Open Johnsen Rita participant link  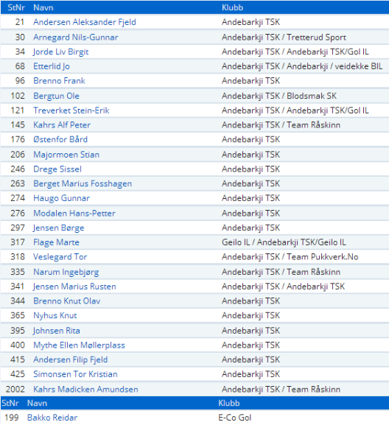click(x=57, y=331)
